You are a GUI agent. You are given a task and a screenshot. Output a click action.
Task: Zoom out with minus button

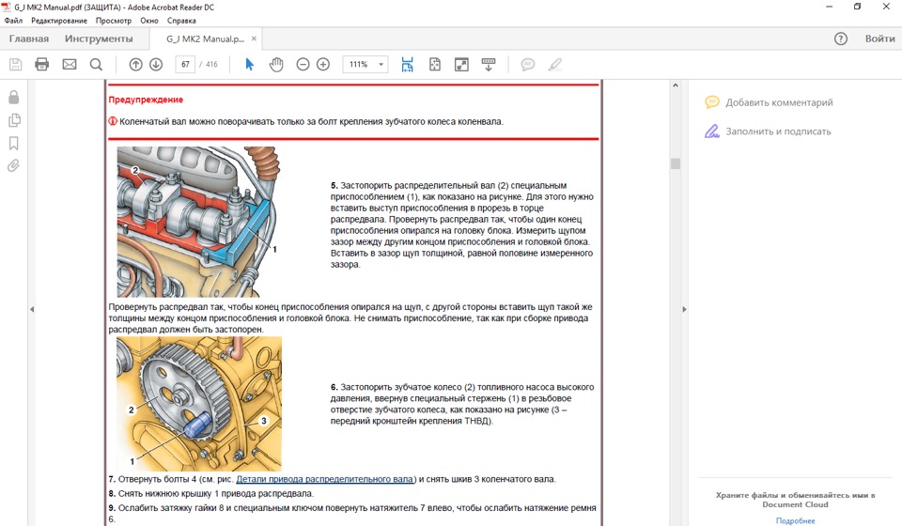click(x=303, y=65)
